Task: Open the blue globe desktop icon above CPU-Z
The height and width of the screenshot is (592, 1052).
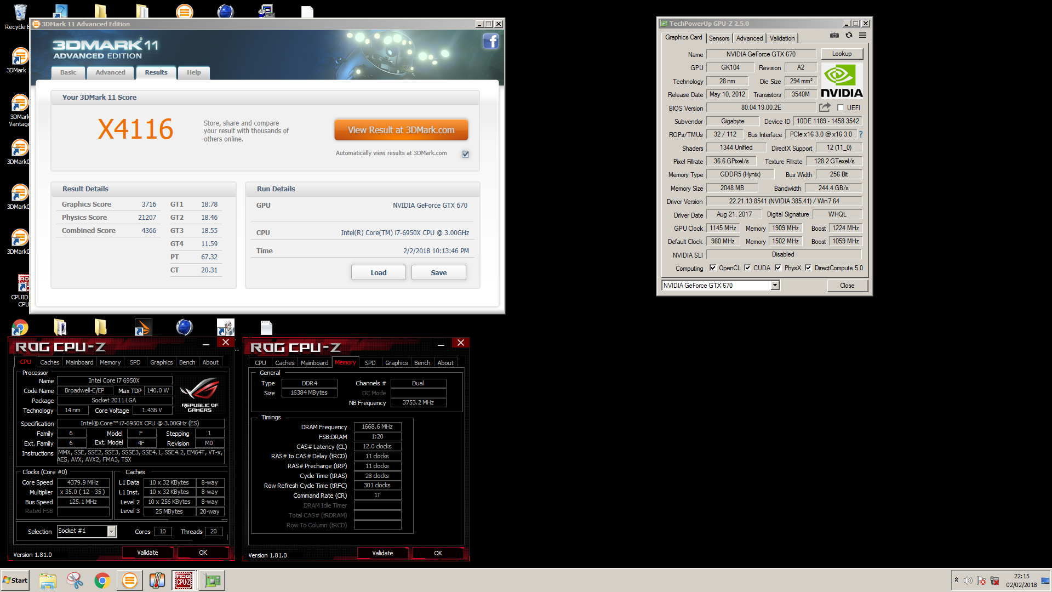Action: coord(184,327)
